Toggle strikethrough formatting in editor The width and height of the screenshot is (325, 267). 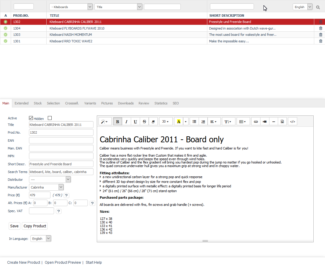click(144, 121)
